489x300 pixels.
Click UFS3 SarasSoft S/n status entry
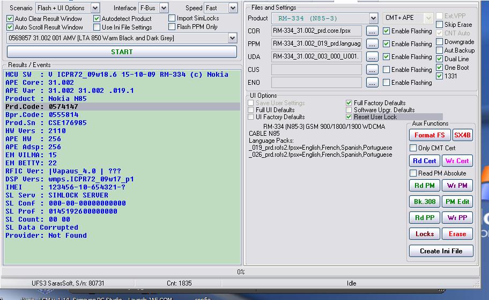pyautogui.click(x=68, y=283)
